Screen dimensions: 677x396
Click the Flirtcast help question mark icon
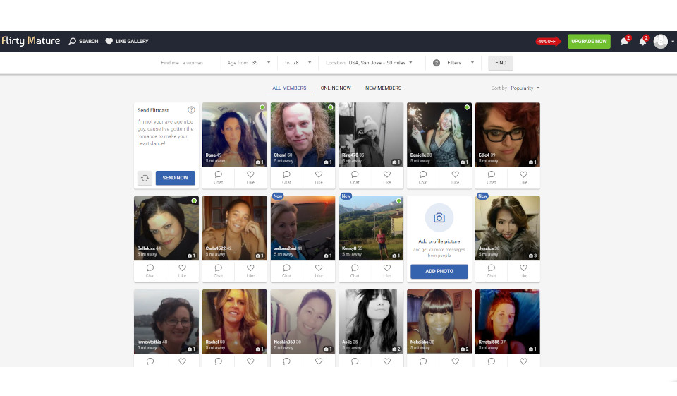(191, 110)
